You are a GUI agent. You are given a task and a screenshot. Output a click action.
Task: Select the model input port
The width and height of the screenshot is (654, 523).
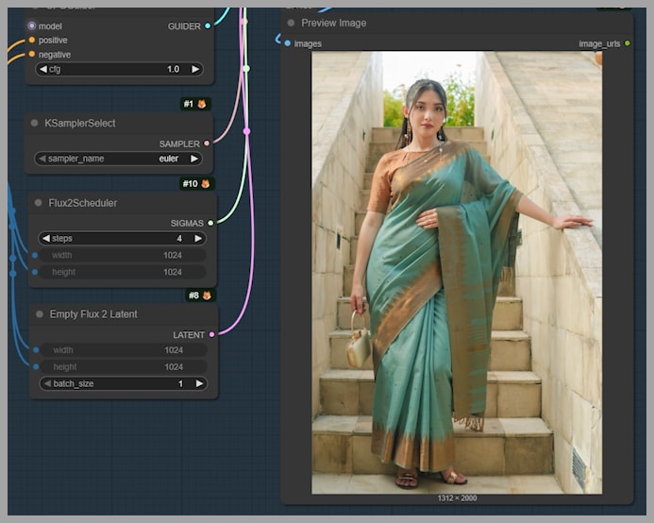click(x=31, y=26)
